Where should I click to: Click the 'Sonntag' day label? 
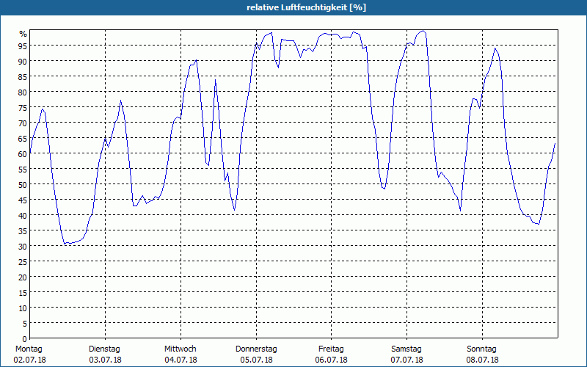481,349
